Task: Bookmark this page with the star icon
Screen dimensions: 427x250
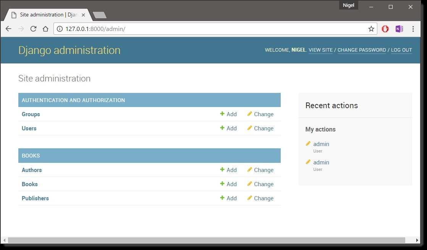Action: (x=371, y=29)
